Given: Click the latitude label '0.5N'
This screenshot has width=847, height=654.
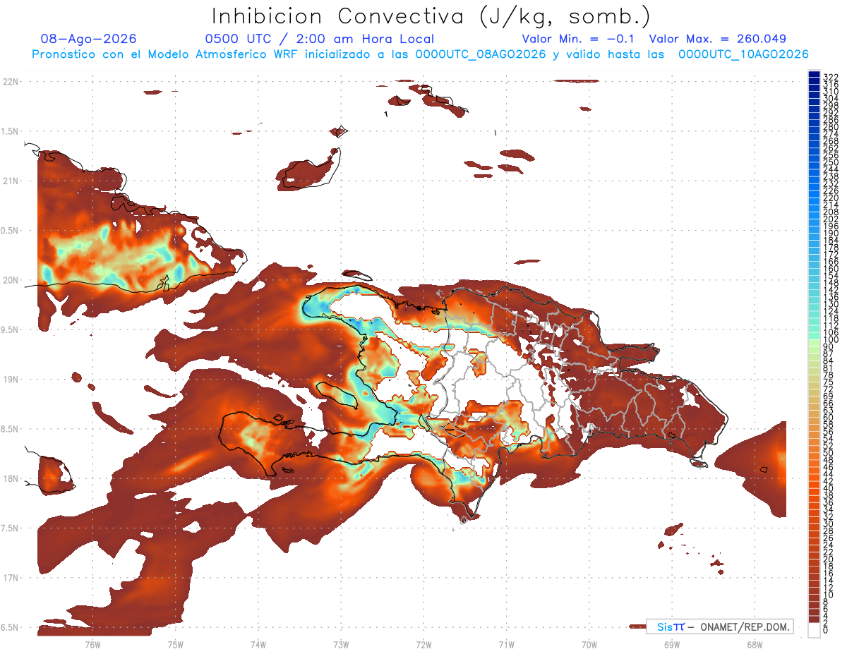Looking at the screenshot, I should point(11,231).
